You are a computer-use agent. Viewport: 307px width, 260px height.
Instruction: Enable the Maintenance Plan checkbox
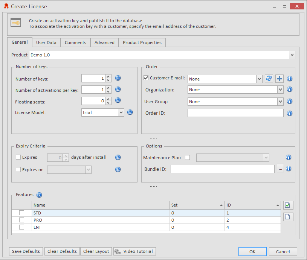(188, 158)
